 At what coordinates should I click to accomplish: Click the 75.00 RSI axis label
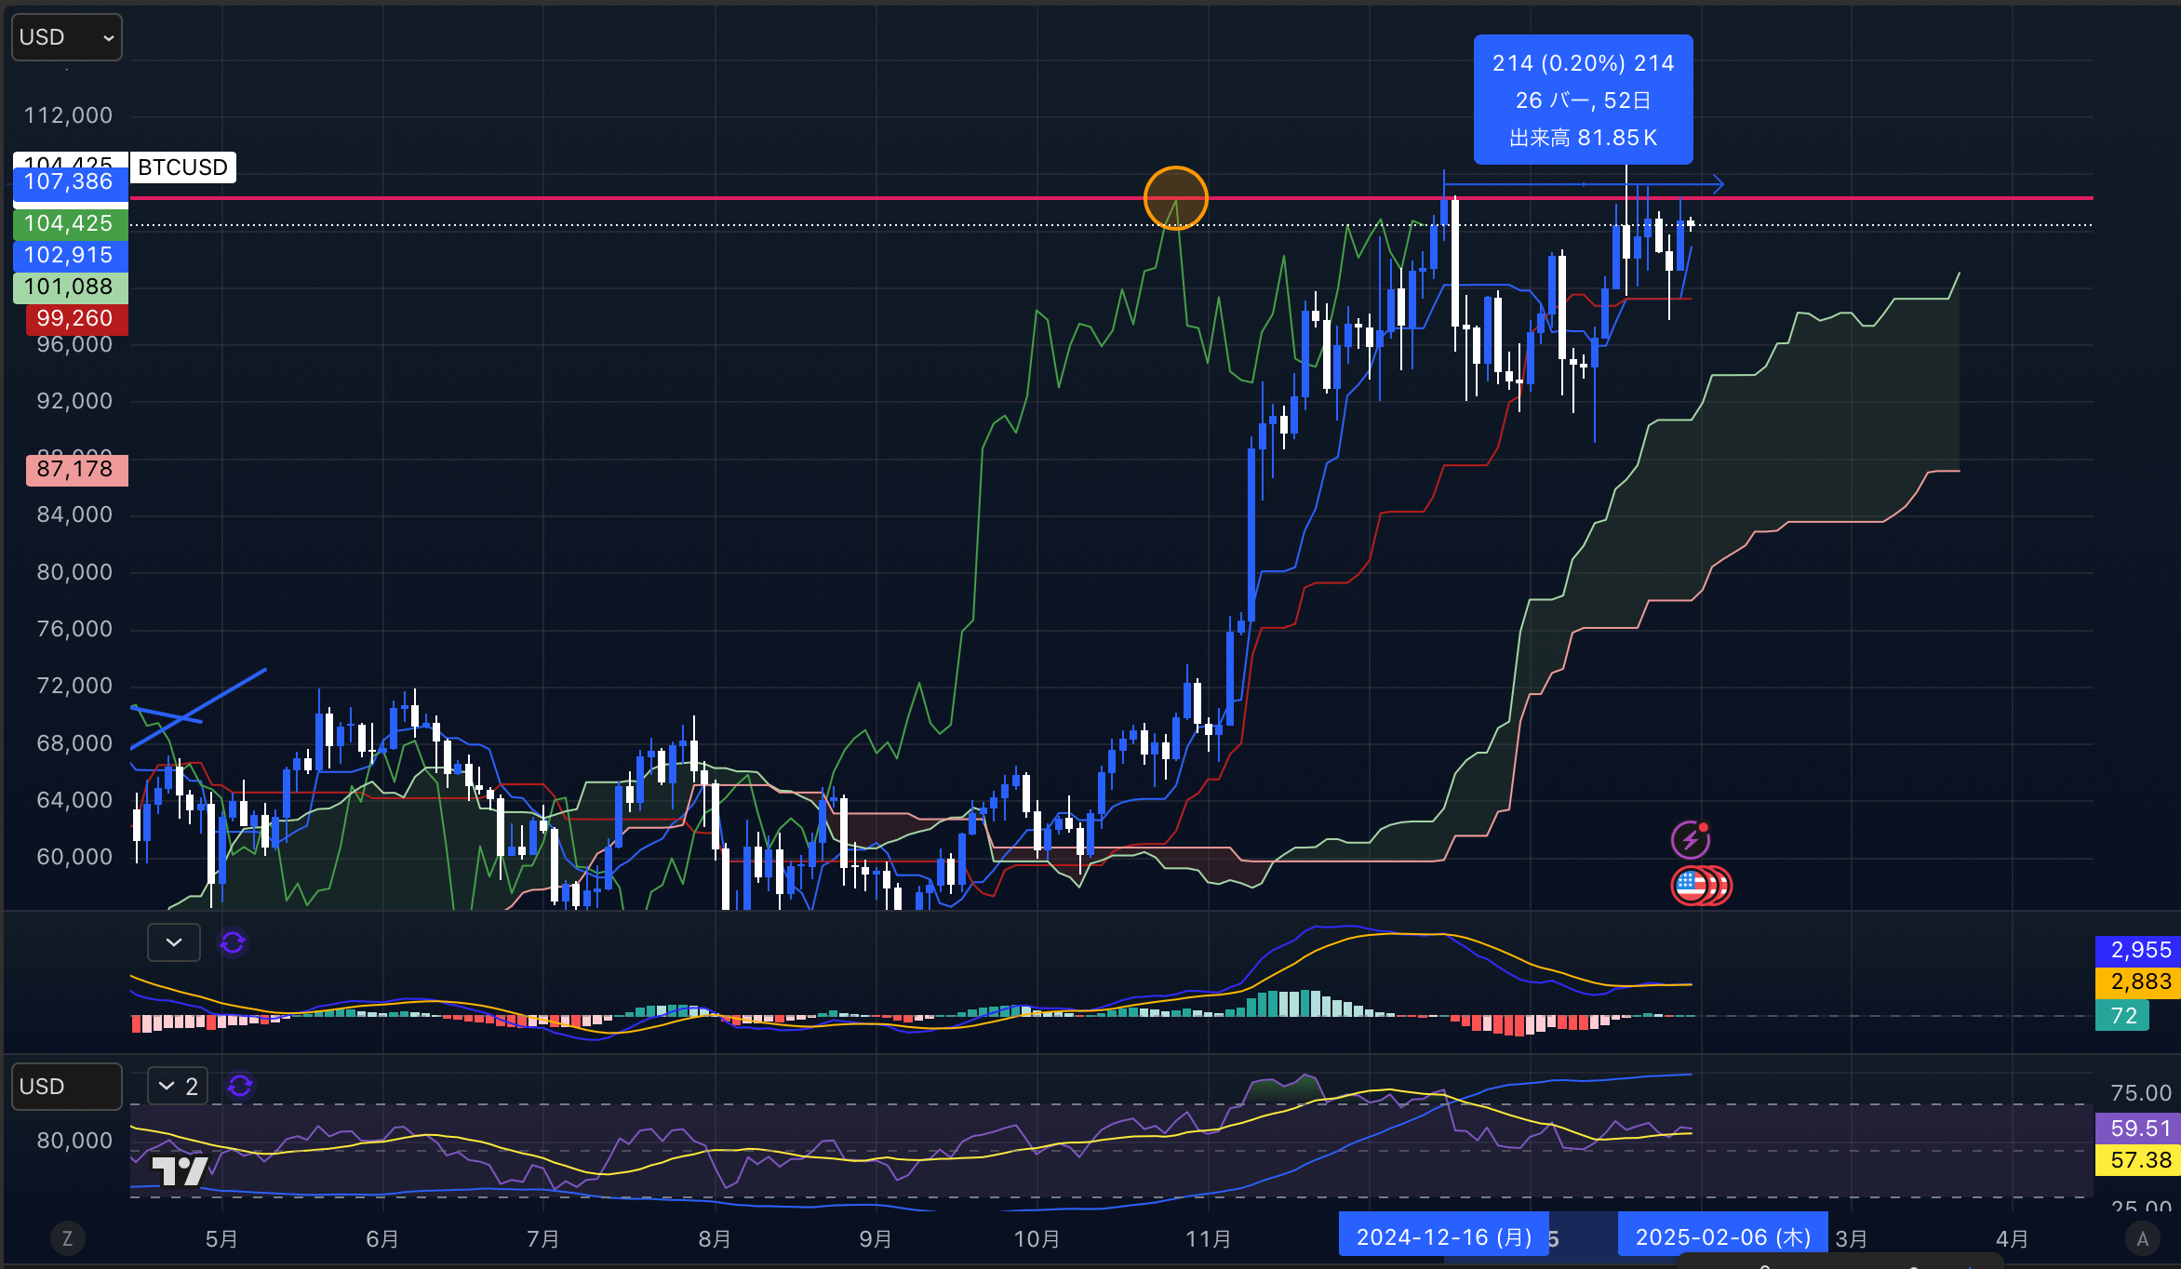point(2141,1093)
